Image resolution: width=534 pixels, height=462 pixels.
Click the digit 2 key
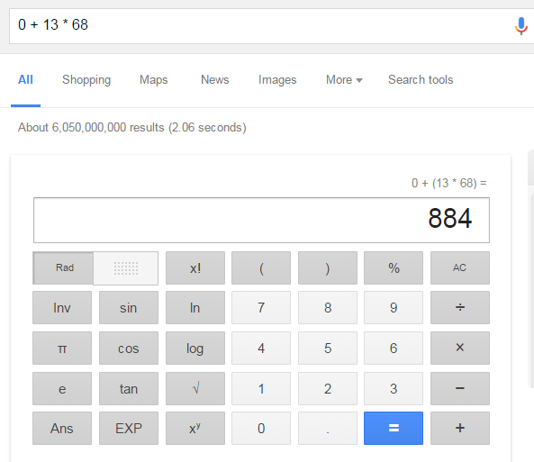coord(328,389)
